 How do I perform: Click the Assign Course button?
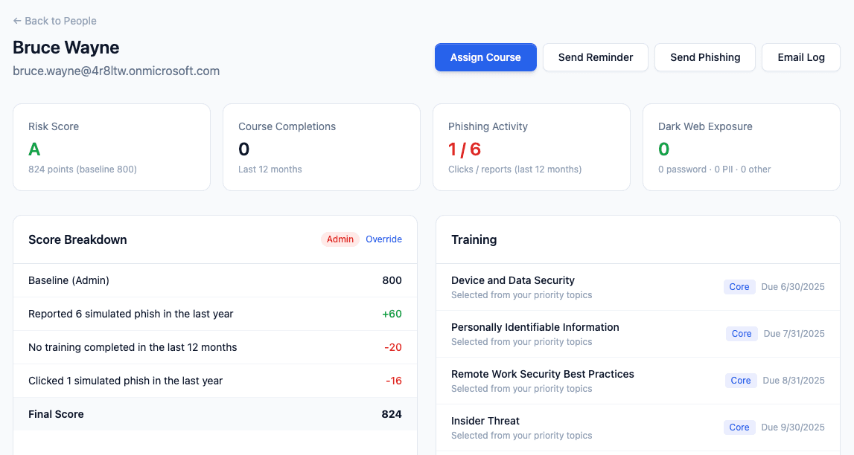point(485,57)
